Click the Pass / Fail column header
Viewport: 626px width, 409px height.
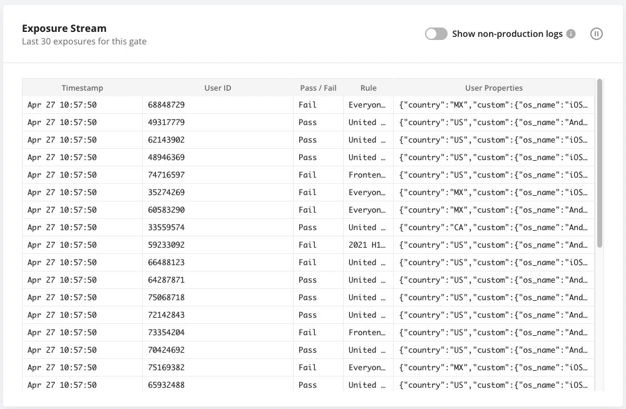[x=318, y=88]
